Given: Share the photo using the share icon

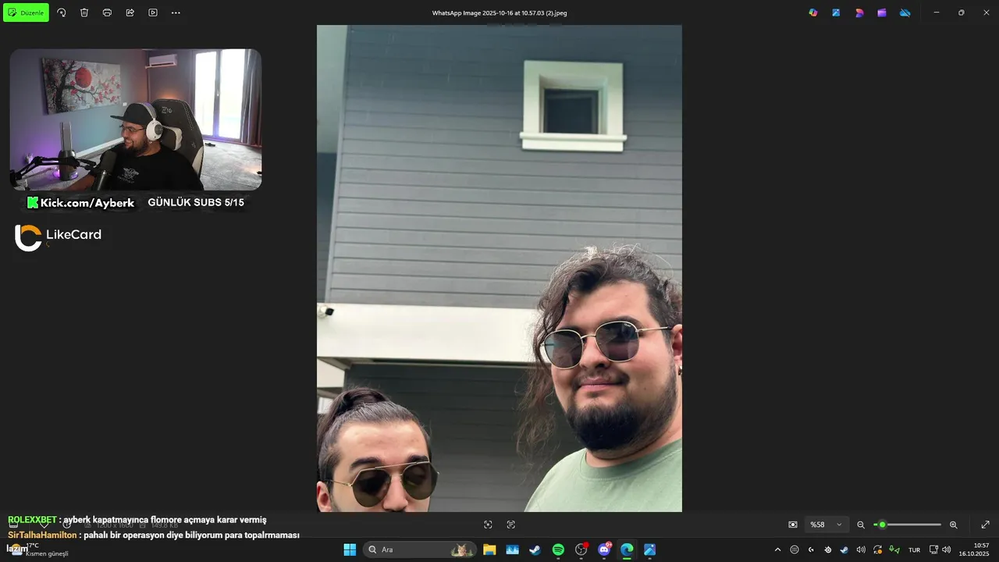Looking at the screenshot, I should (130, 12).
